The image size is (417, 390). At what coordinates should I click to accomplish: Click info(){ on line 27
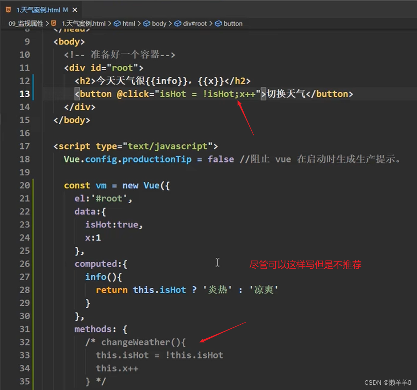(104, 277)
